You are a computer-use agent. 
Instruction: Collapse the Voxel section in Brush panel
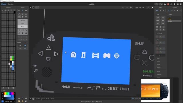(19, 43)
